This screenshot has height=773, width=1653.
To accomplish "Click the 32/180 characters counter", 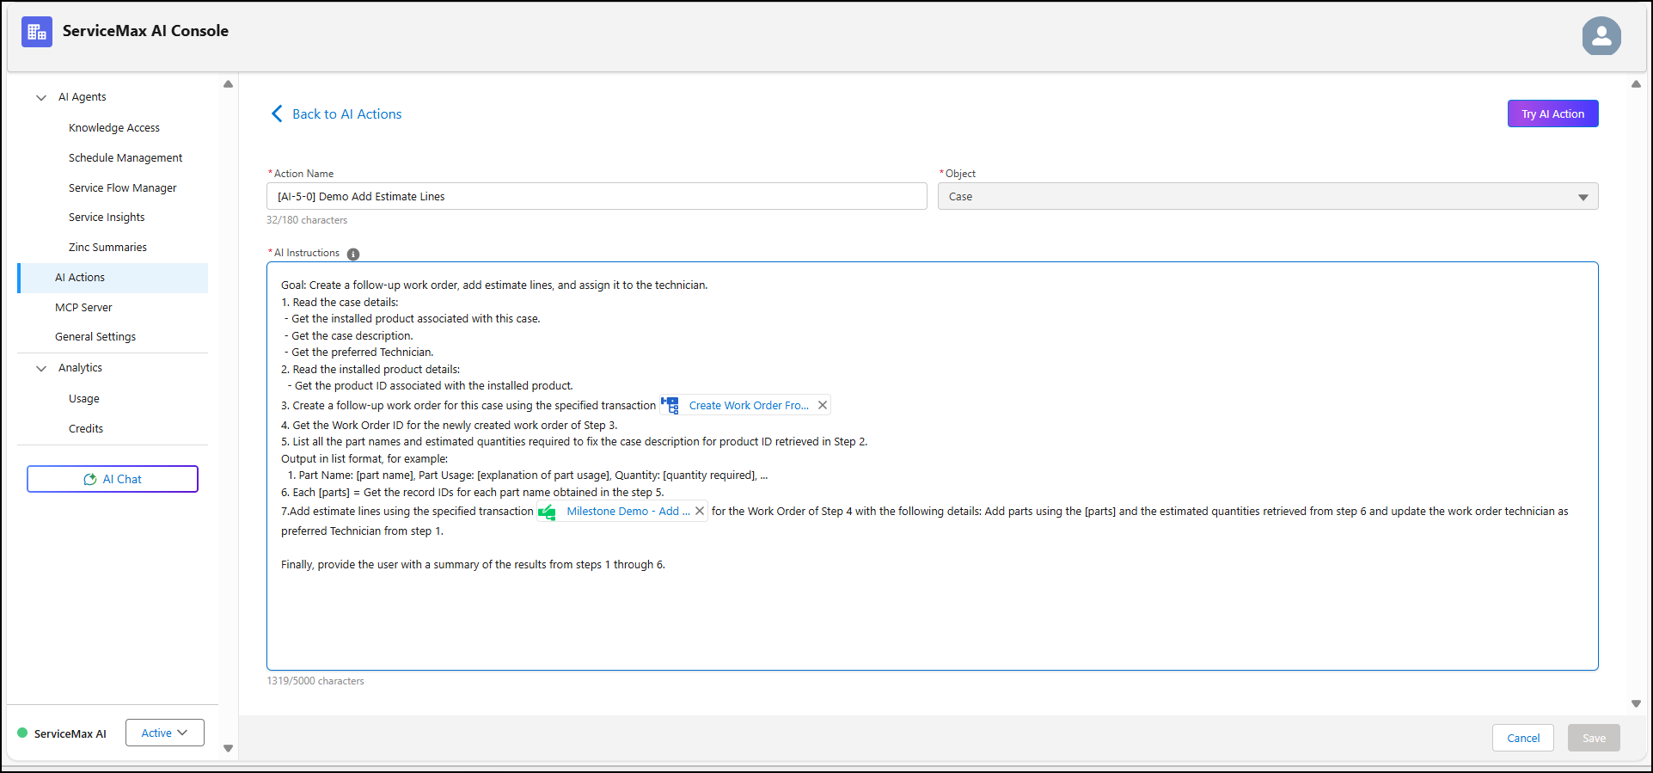I will (307, 220).
